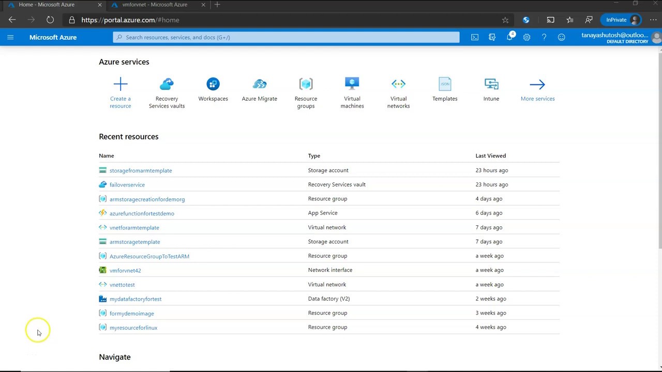Select the Home - Microsoft Azure tab
This screenshot has width=662, height=372.
click(47, 5)
